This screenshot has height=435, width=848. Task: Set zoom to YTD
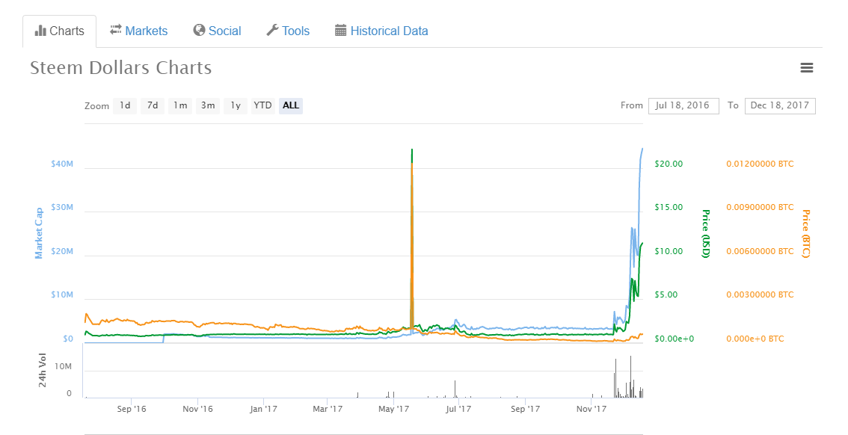262,105
